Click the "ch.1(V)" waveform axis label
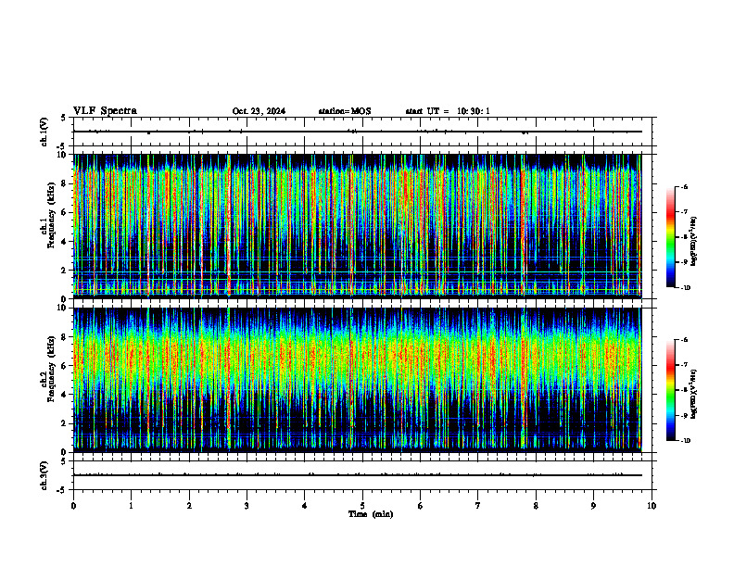 [x=44, y=132]
